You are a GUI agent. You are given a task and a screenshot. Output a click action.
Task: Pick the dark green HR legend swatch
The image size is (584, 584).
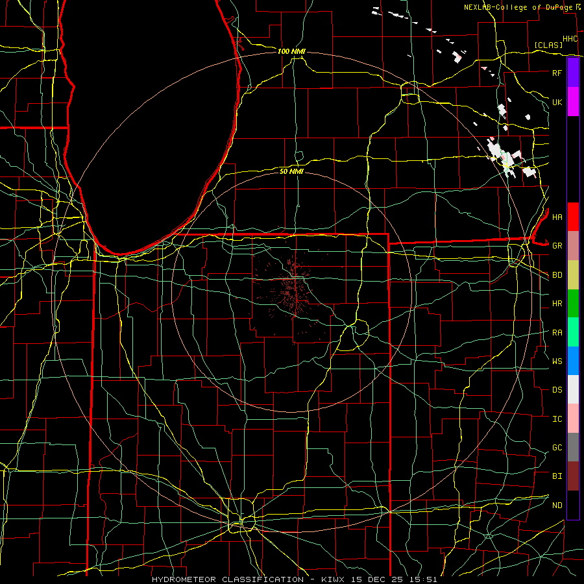(x=573, y=304)
